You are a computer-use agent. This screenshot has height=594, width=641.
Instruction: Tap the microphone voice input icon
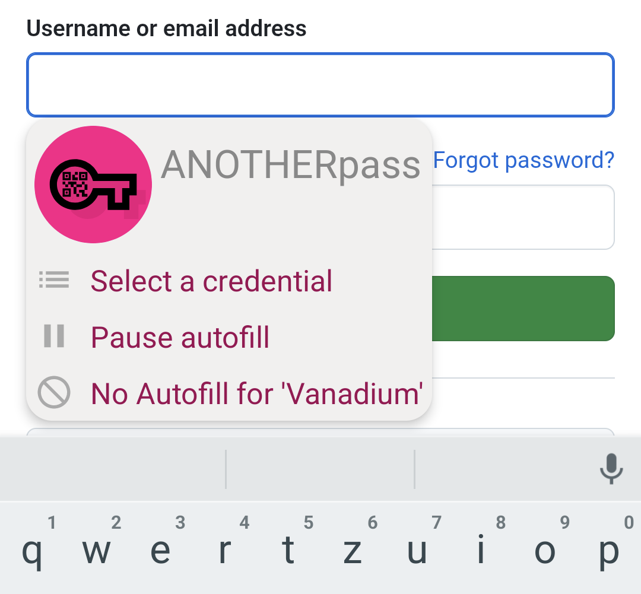tap(611, 469)
